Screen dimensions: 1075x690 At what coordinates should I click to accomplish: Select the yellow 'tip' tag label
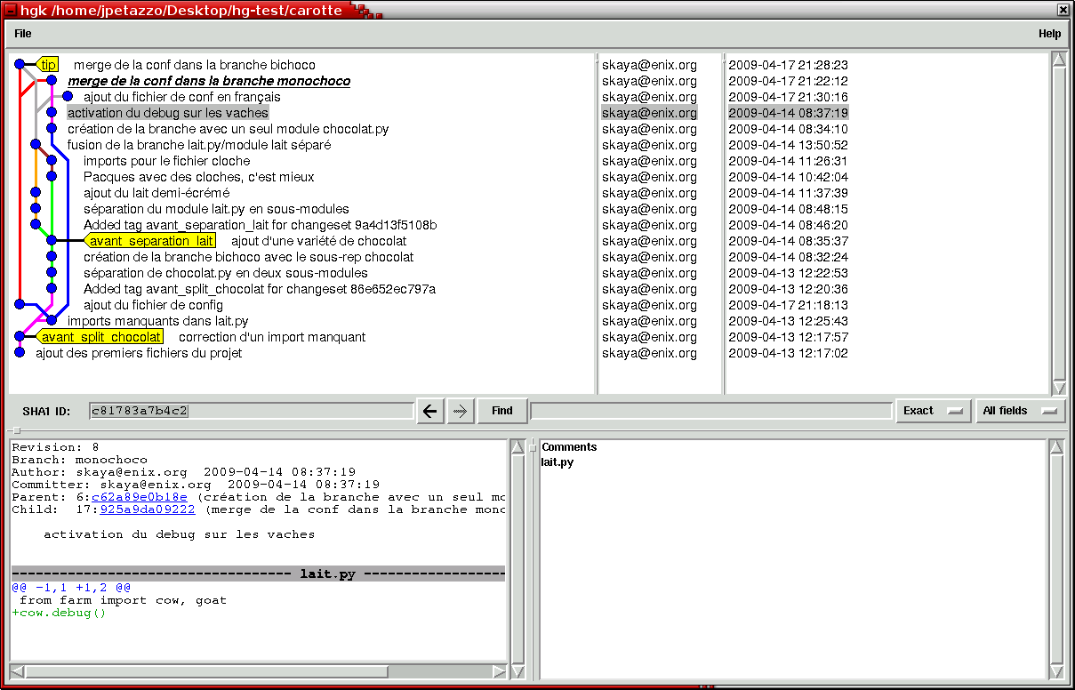[49, 65]
